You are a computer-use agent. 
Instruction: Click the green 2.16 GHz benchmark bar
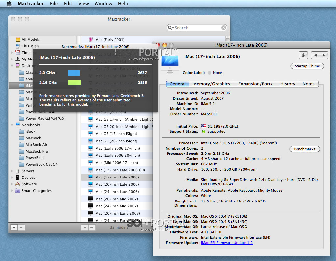[x=75, y=83]
